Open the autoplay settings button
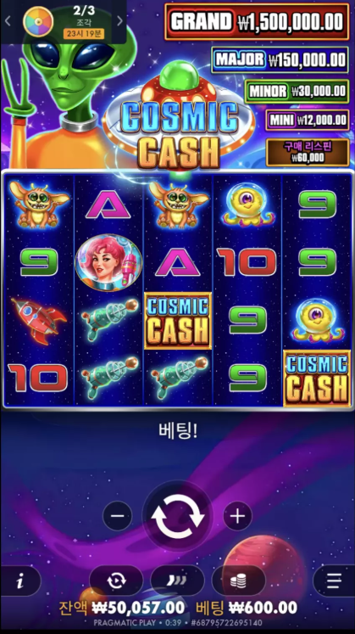 click(x=116, y=581)
